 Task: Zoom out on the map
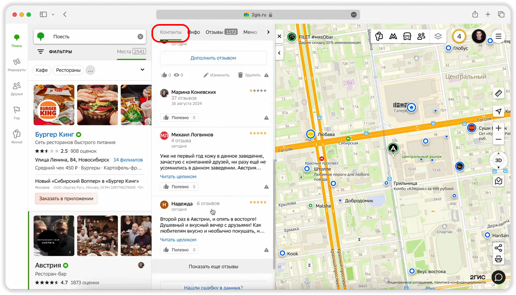pos(499,139)
